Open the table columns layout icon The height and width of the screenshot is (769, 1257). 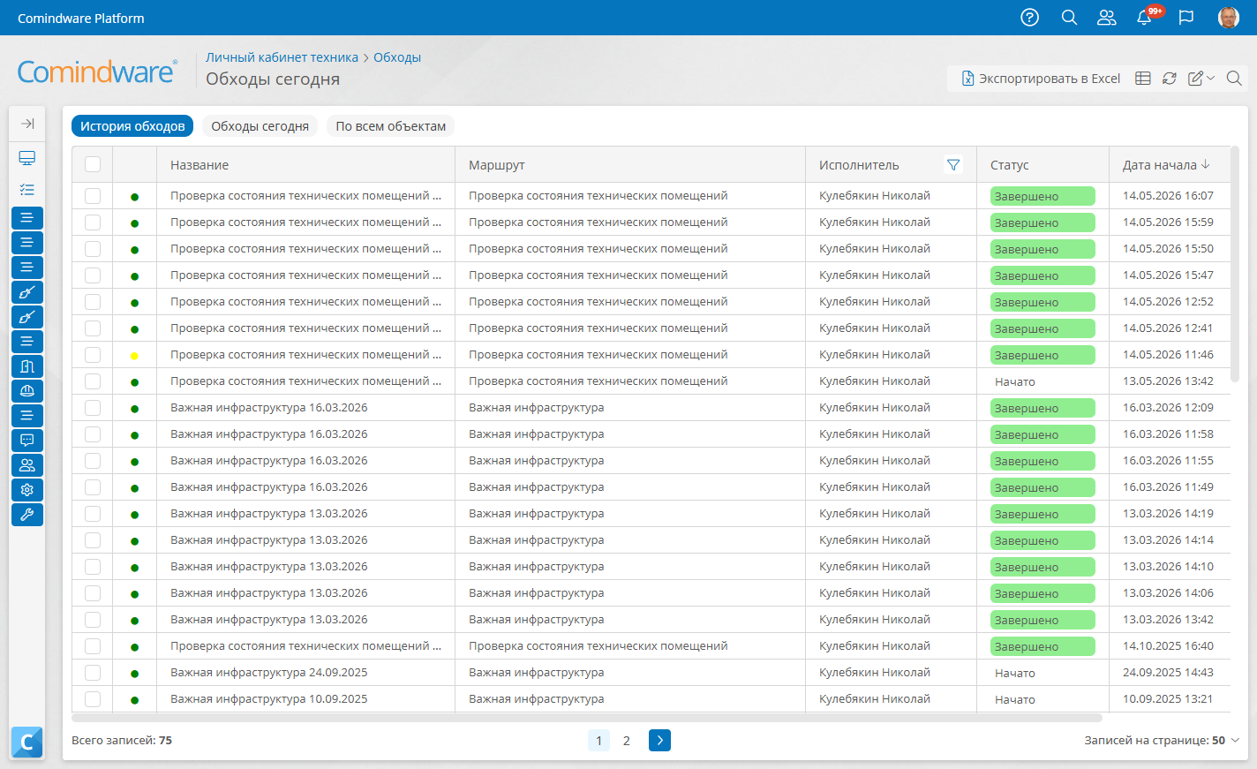click(1143, 79)
